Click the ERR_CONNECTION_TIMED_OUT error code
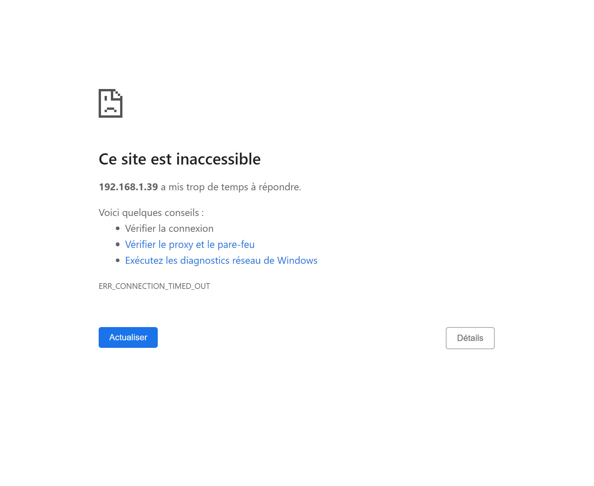 pos(154,286)
